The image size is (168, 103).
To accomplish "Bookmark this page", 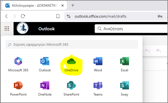I will click(58, 16).
